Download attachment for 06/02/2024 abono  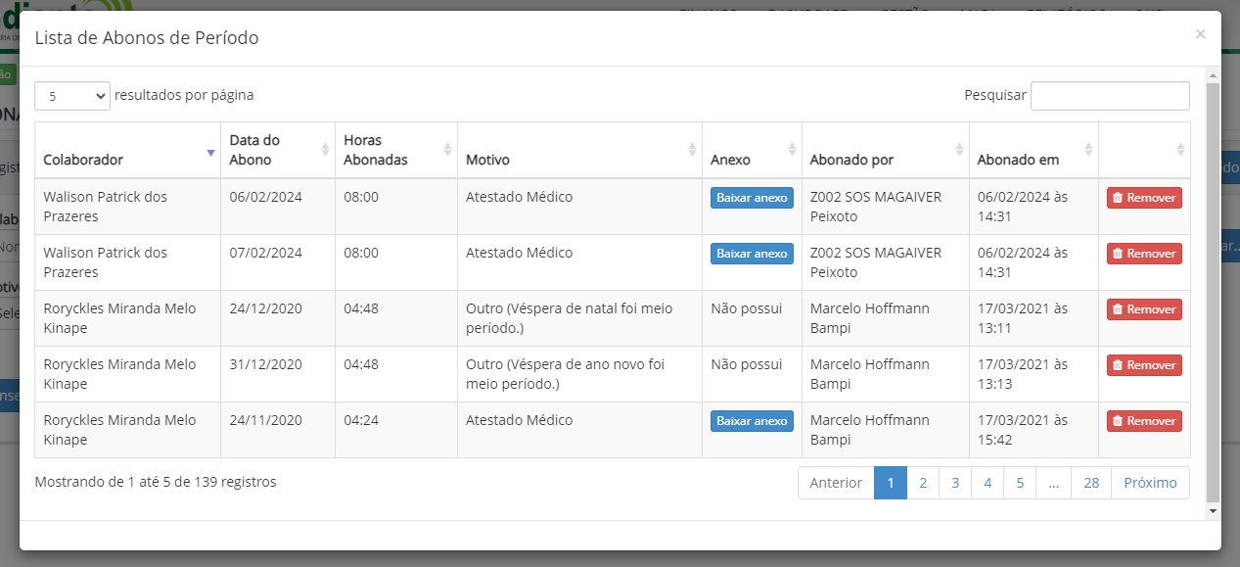click(x=752, y=198)
